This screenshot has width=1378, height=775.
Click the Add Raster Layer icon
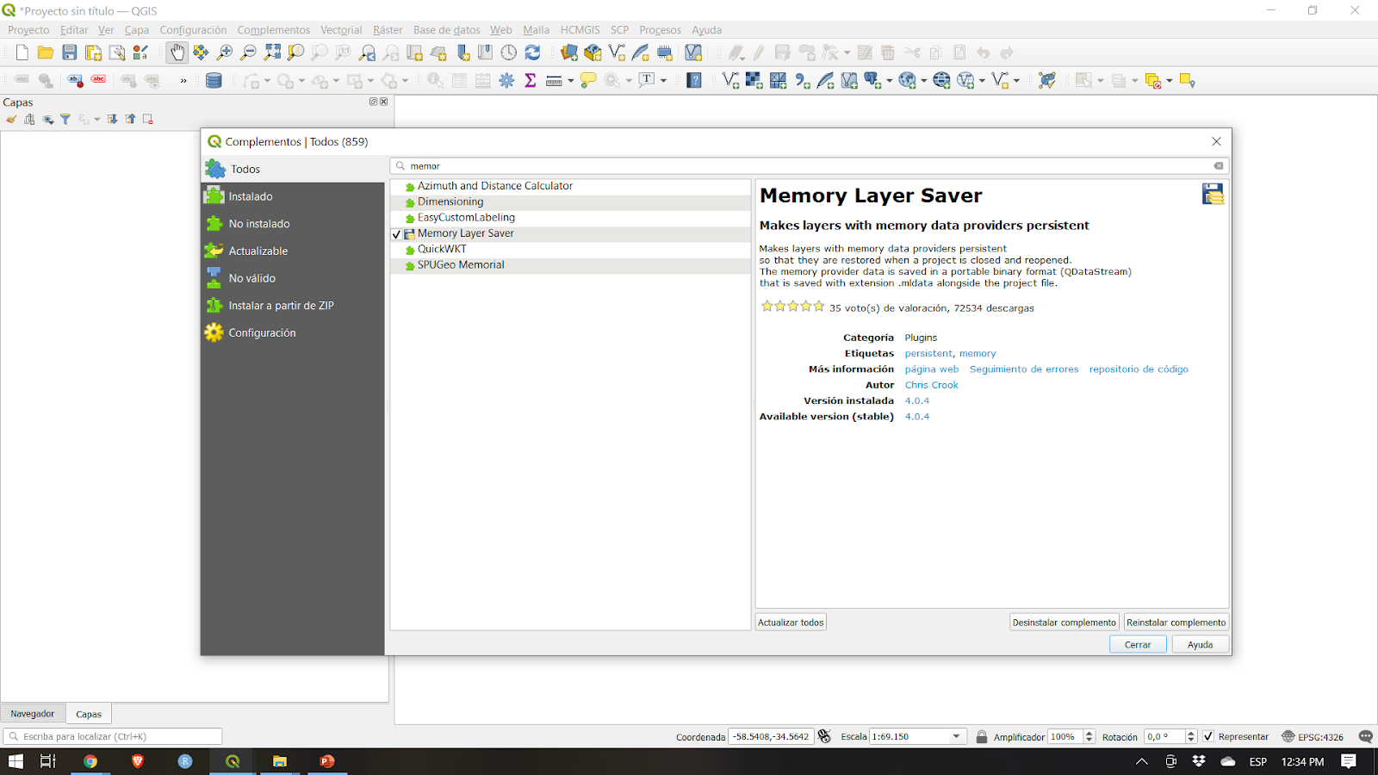coord(754,80)
